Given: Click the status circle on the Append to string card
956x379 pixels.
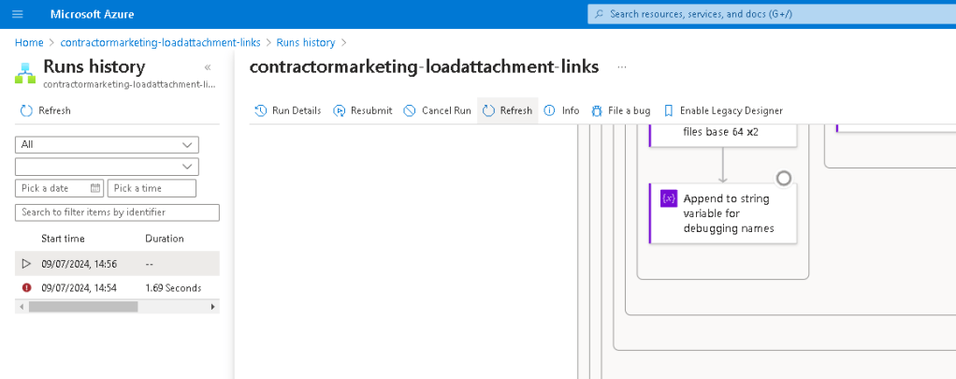Looking at the screenshot, I should click(x=784, y=178).
